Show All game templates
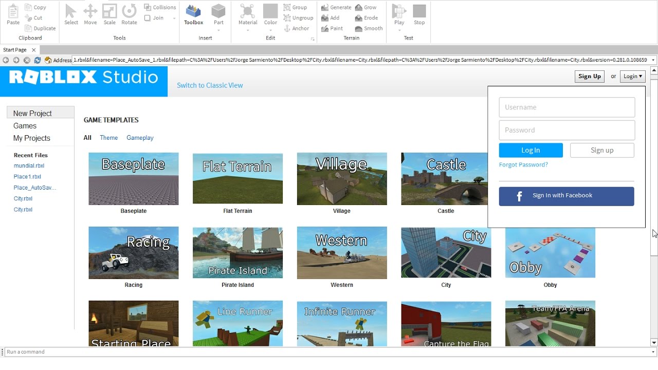The image size is (658, 370). [87, 138]
